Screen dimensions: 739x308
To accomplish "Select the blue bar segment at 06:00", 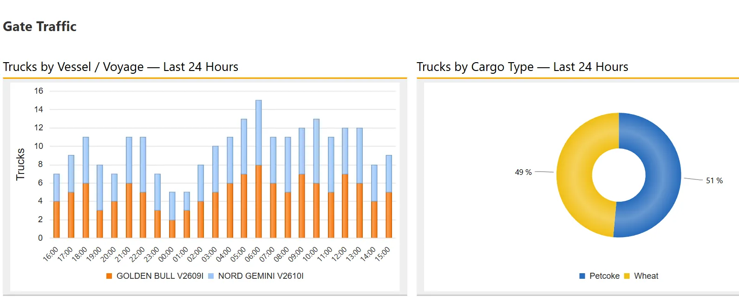I will pos(259,133).
